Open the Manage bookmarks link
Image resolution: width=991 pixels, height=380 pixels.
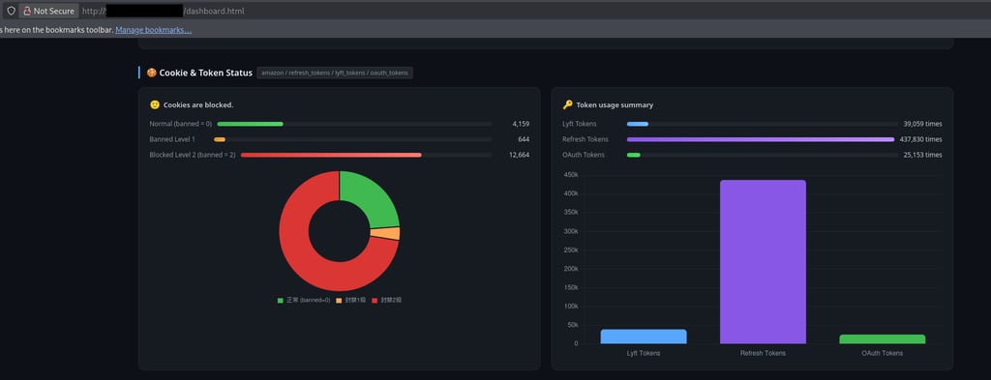click(154, 30)
